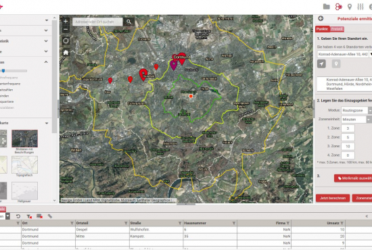This screenshot has width=372, height=250.
Task: Select the 'Wulfshofstr.' table cell
Action: pos(156,230)
